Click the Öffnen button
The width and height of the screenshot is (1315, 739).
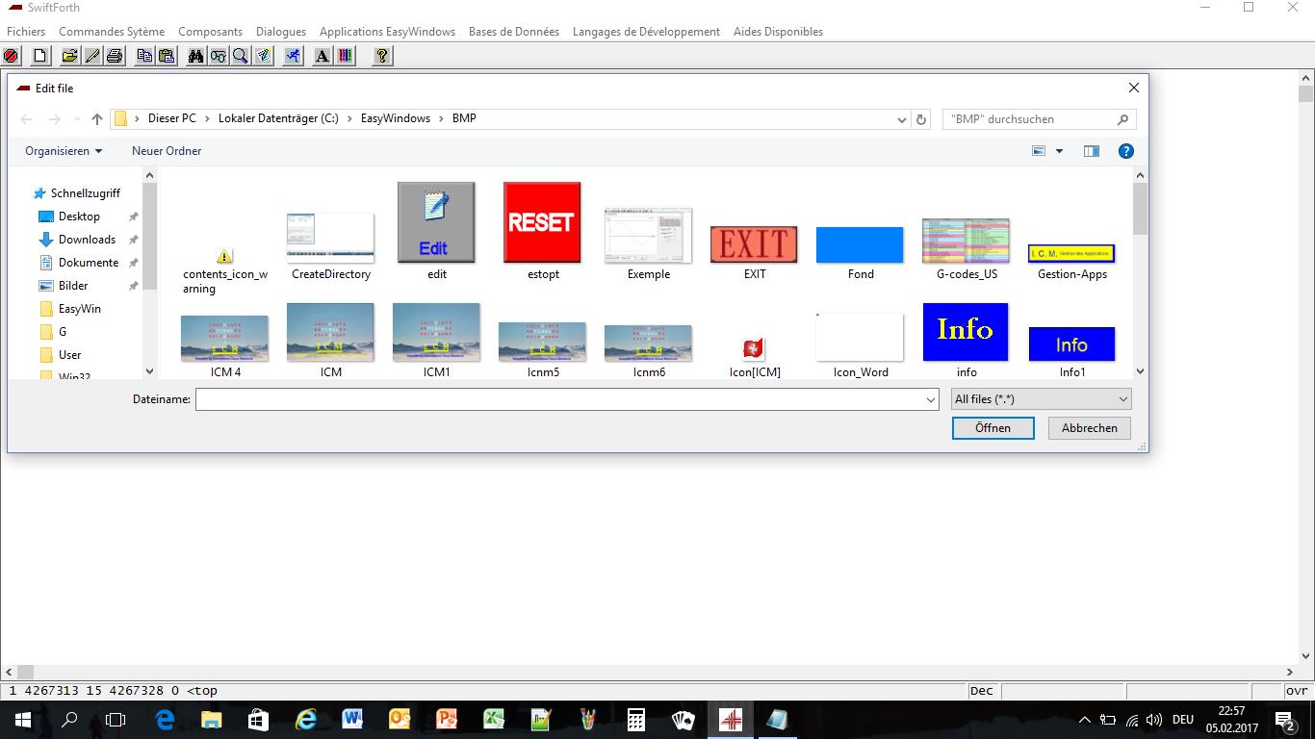993,428
